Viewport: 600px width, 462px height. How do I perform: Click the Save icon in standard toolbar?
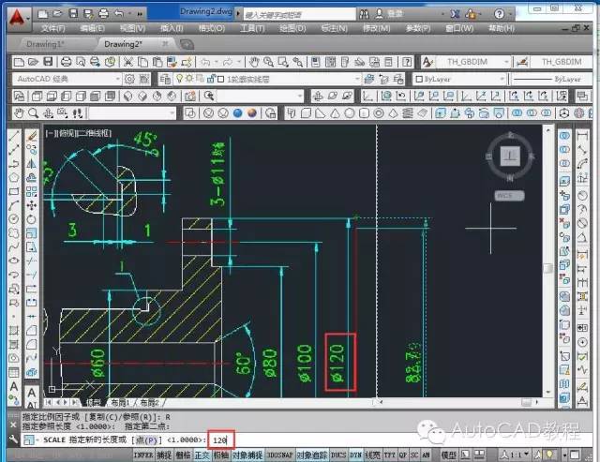pyautogui.click(x=48, y=62)
